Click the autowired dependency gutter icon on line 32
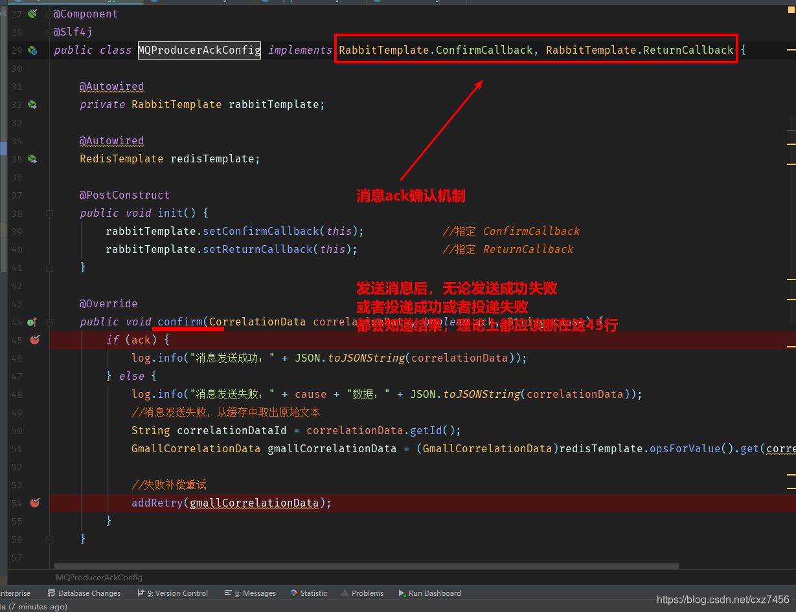 32,104
